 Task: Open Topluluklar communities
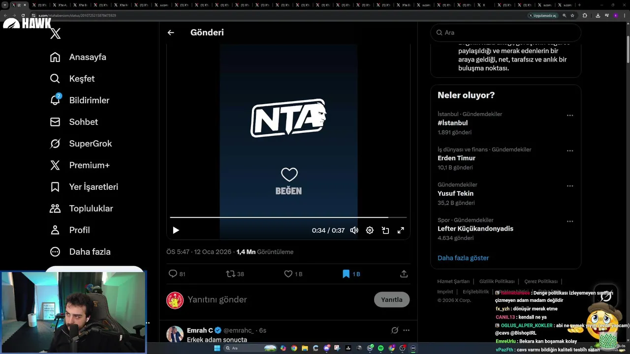pyautogui.click(x=82, y=208)
